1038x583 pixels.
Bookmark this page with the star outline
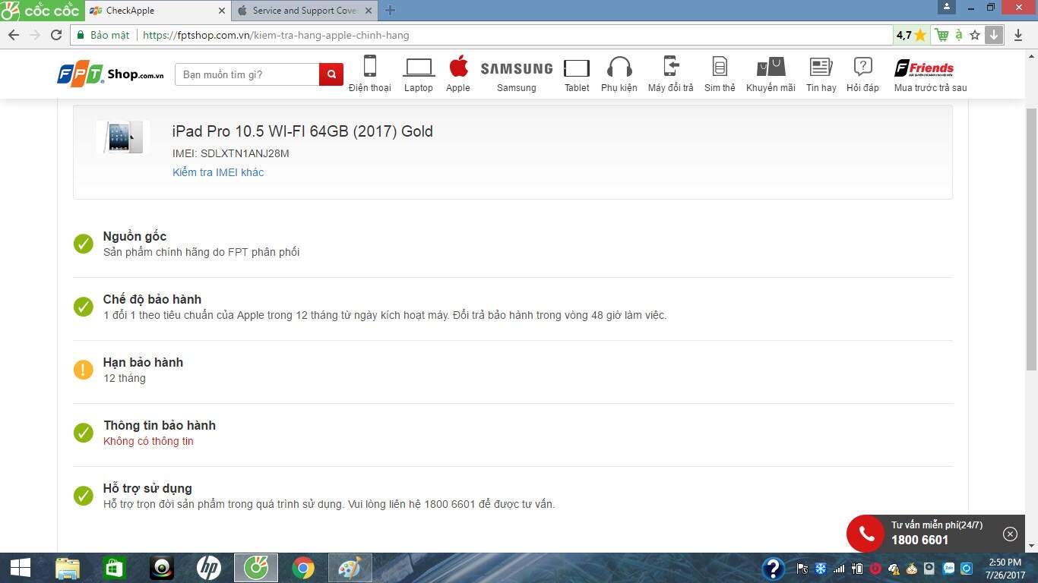(975, 35)
